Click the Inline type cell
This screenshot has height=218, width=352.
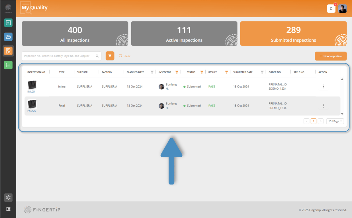tap(62, 87)
